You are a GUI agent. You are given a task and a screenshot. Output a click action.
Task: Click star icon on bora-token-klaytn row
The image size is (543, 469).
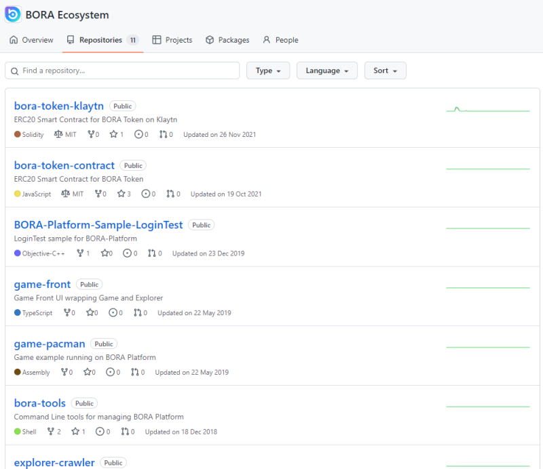click(113, 134)
